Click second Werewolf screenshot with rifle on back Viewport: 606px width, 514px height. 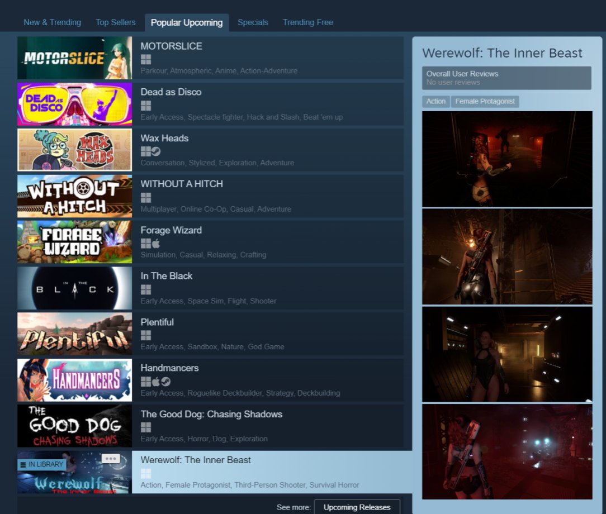click(507, 257)
